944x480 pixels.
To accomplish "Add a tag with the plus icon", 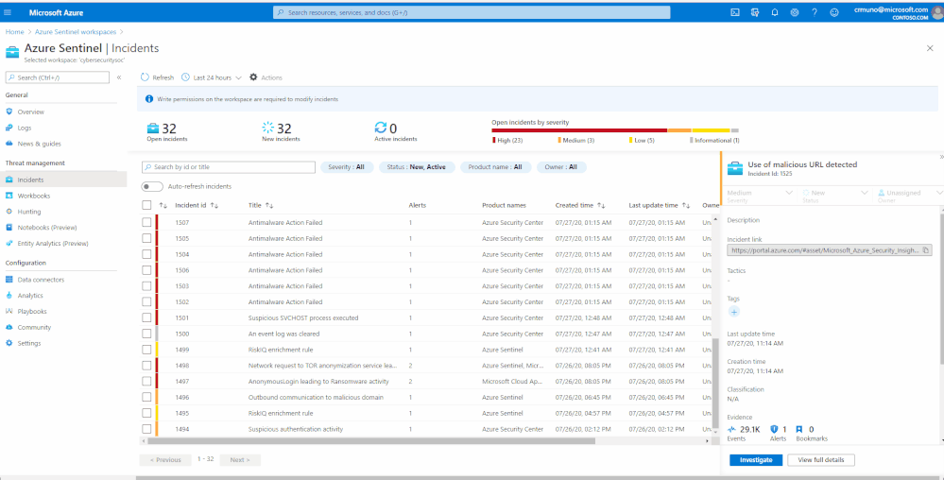I will point(734,312).
